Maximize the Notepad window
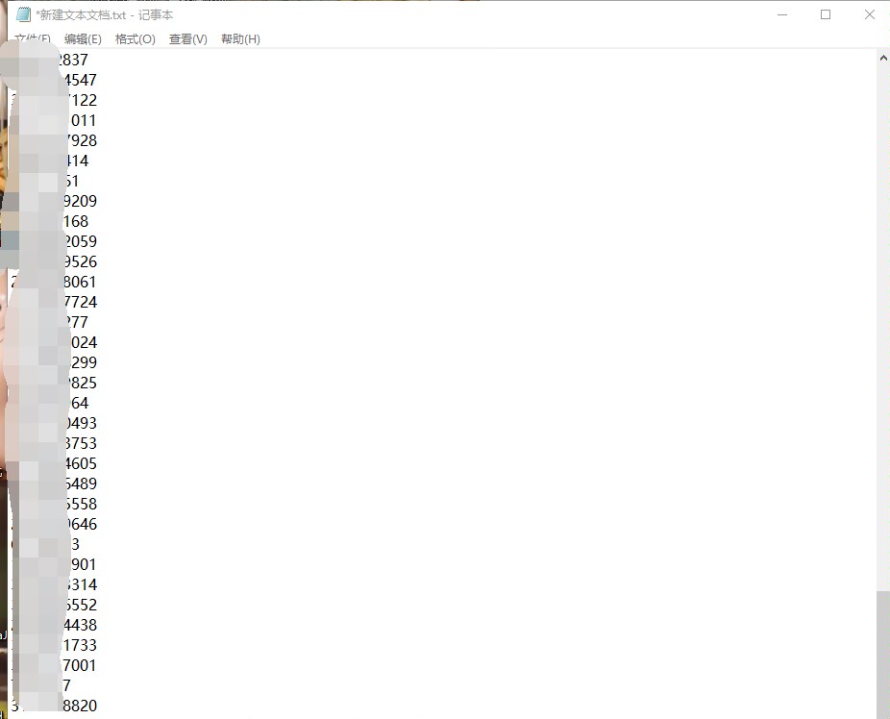Image resolution: width=890 pixels, height=719 pixels. [826, 14]
